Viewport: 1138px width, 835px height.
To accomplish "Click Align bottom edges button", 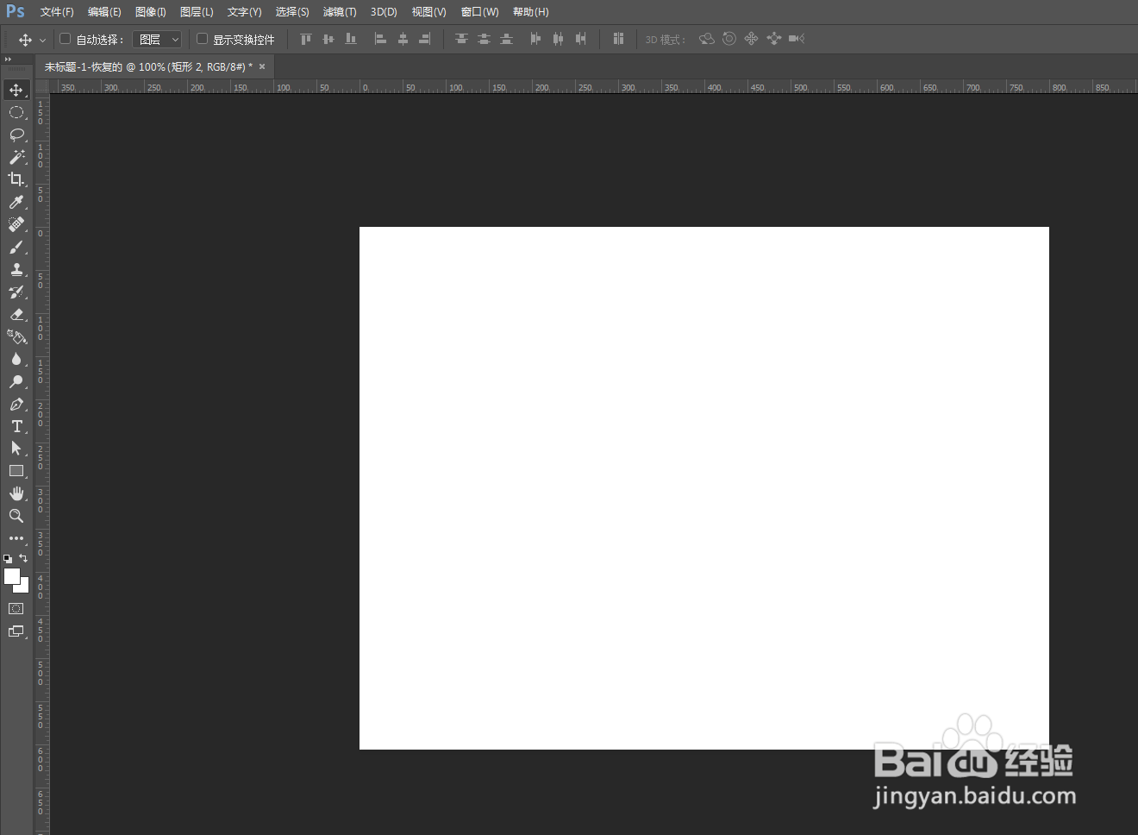I will (x=351, y=39).
